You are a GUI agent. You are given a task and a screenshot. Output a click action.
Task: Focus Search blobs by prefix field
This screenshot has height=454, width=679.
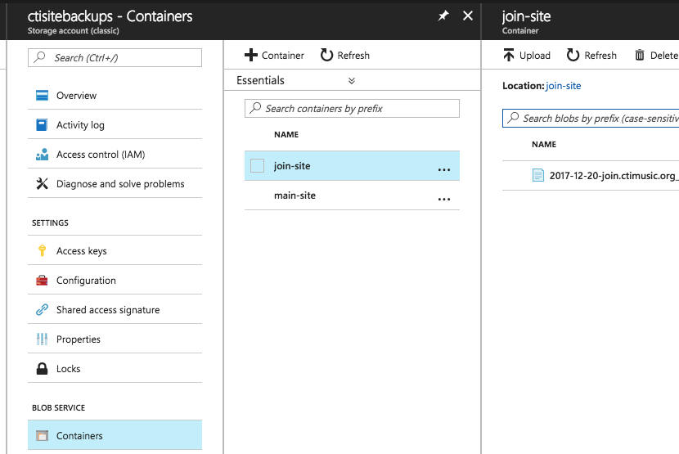[x=591, y=119]
